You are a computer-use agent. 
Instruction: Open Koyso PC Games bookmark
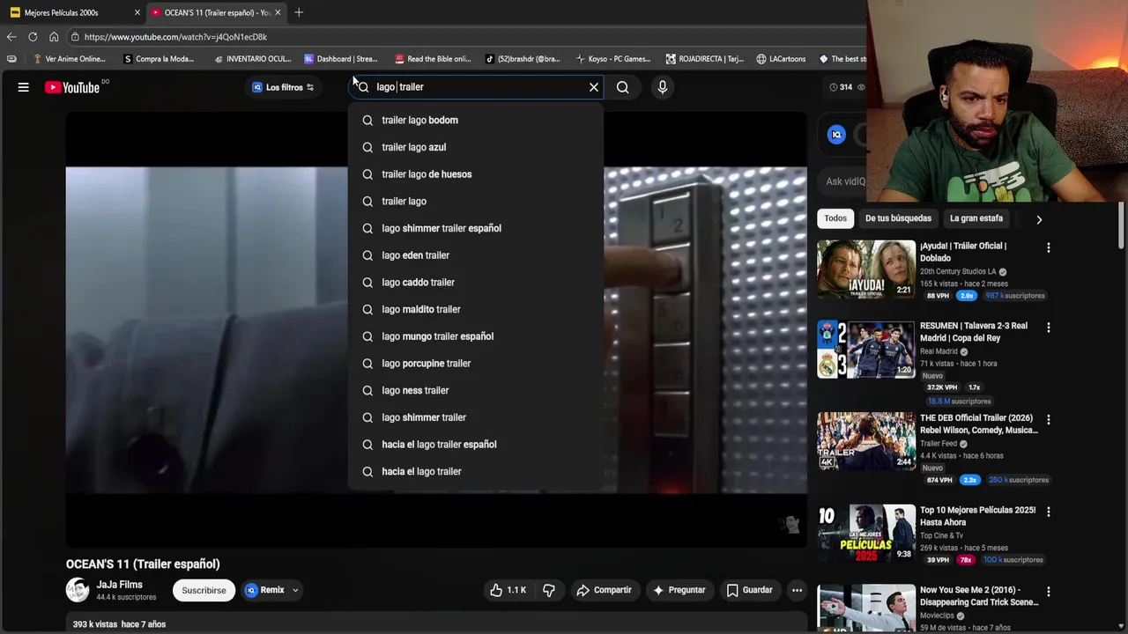613,59
